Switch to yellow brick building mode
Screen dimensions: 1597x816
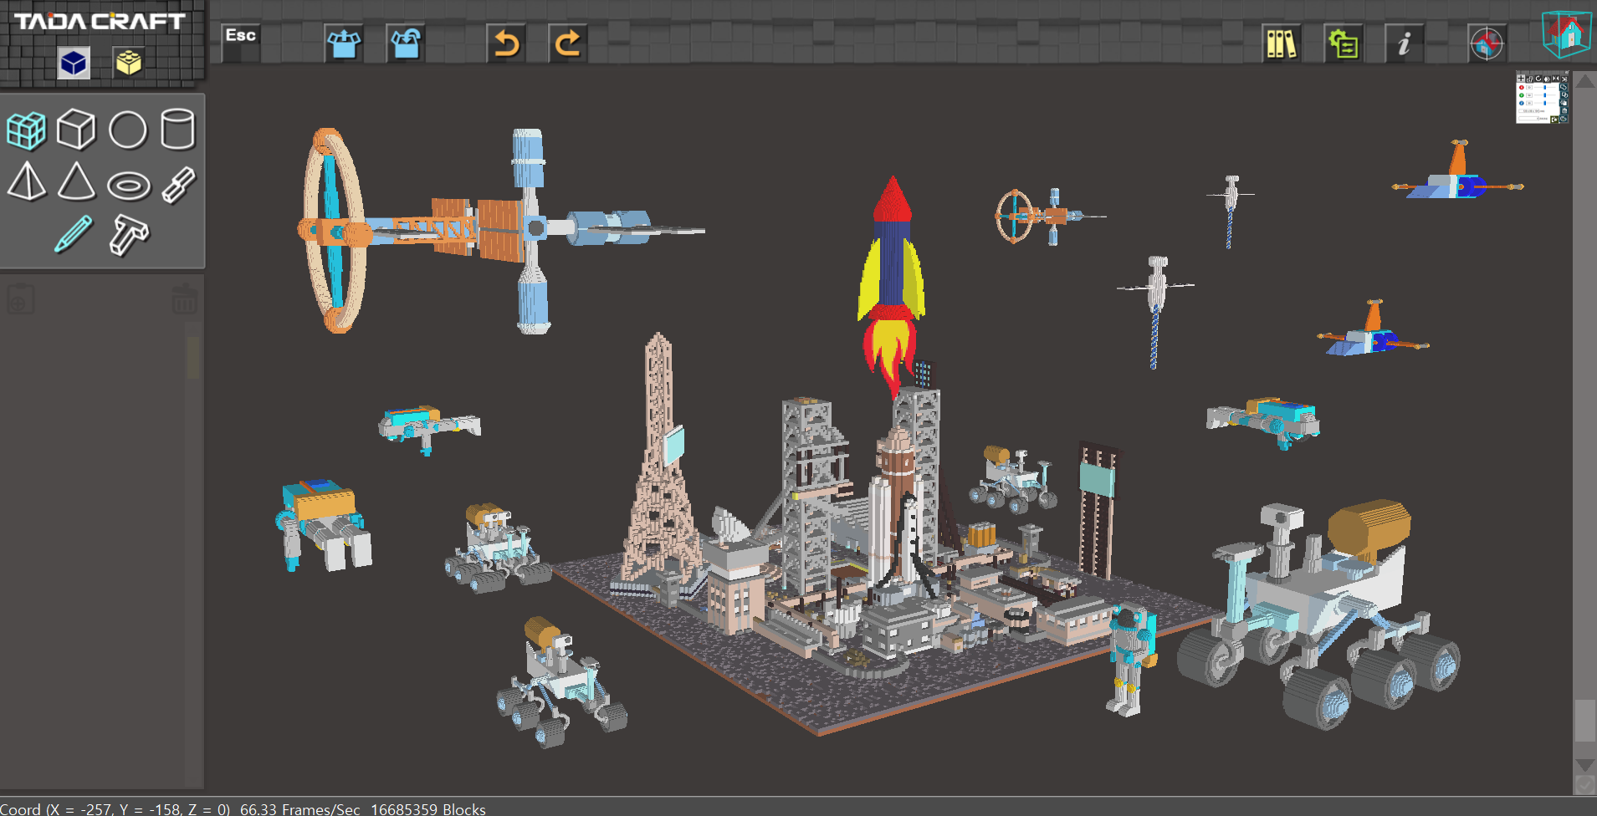pyautogui.click(x=128, y=63)
